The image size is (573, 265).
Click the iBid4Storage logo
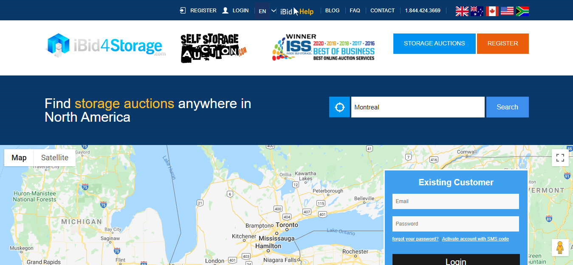(x=105, y=45)
